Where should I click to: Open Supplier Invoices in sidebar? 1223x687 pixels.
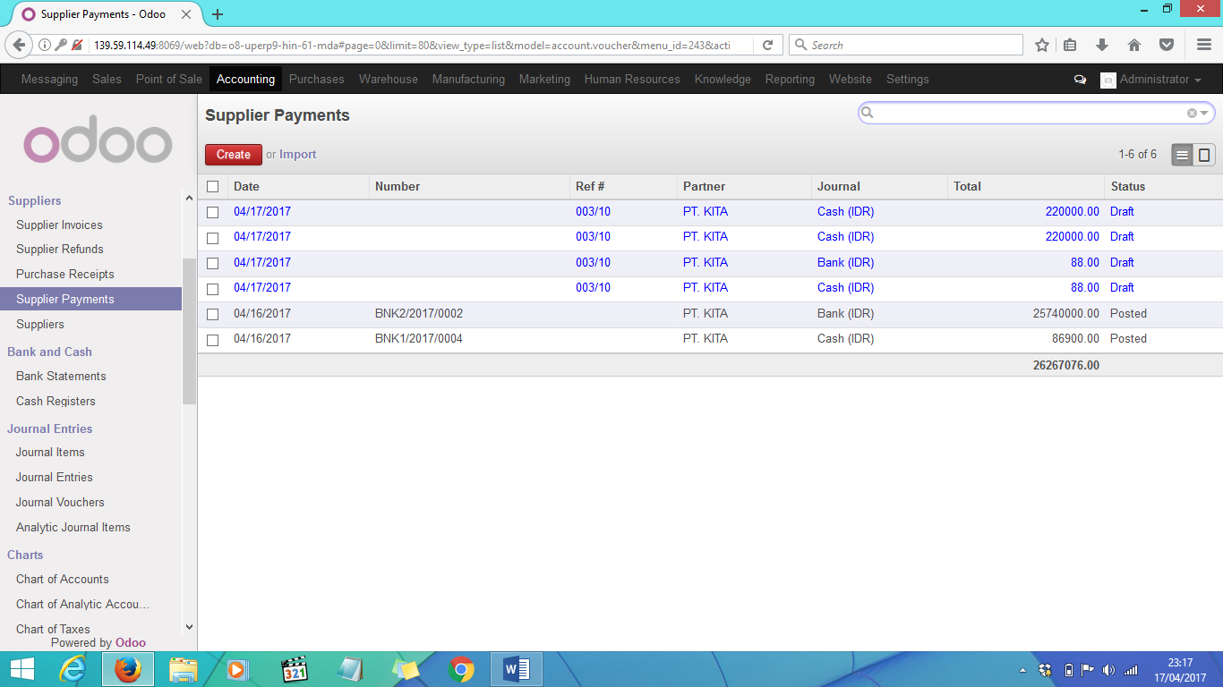coord(59,225)
